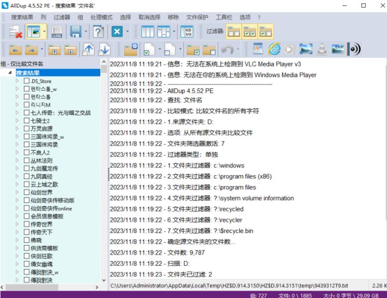Image resolution: width=387 pixels, height=298 pixels.
Task: Select filter showing folders with no checkboxes ticked
Action: click(x=234, y=32)
